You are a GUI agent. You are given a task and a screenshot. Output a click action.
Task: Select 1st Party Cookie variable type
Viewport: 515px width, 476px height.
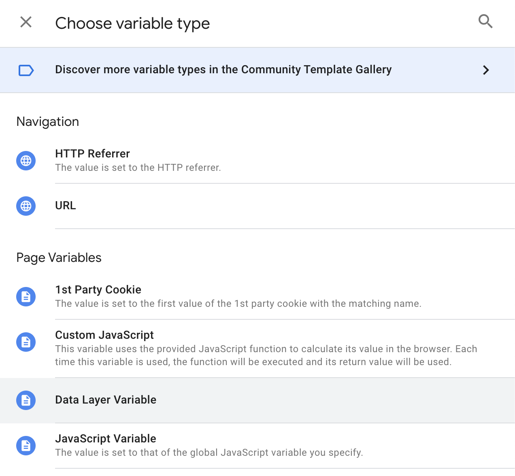[98, 290]
